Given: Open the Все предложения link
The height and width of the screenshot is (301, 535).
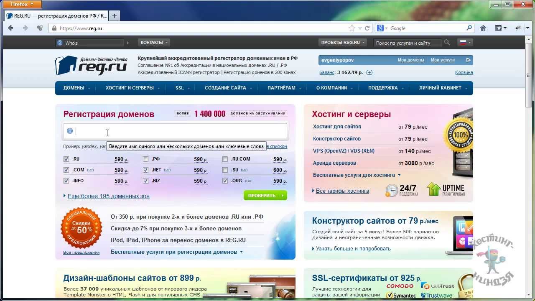Looking at the screenshot, I should 82,253.
